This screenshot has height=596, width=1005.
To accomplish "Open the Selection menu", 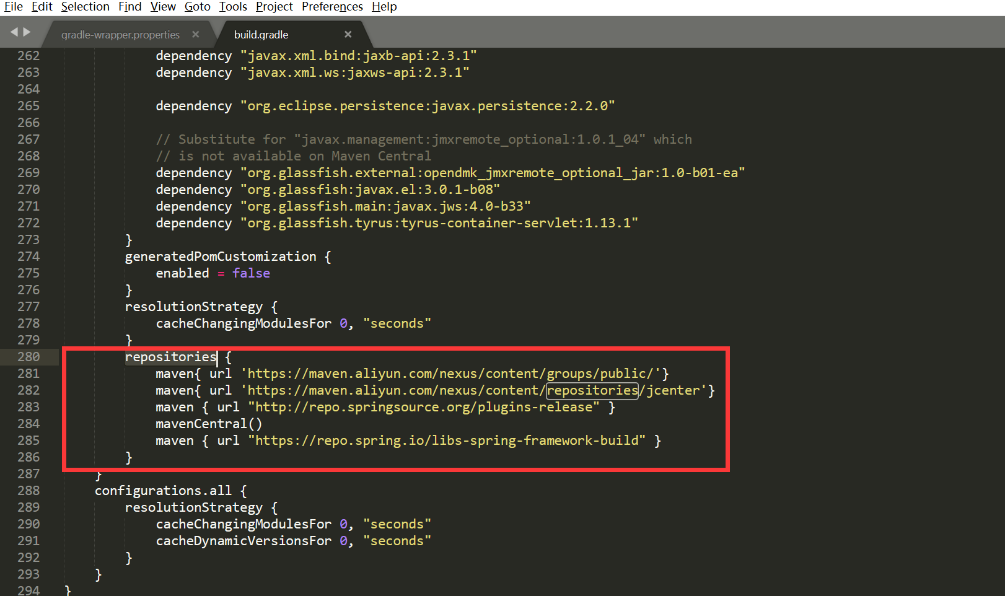I will 85,7.
